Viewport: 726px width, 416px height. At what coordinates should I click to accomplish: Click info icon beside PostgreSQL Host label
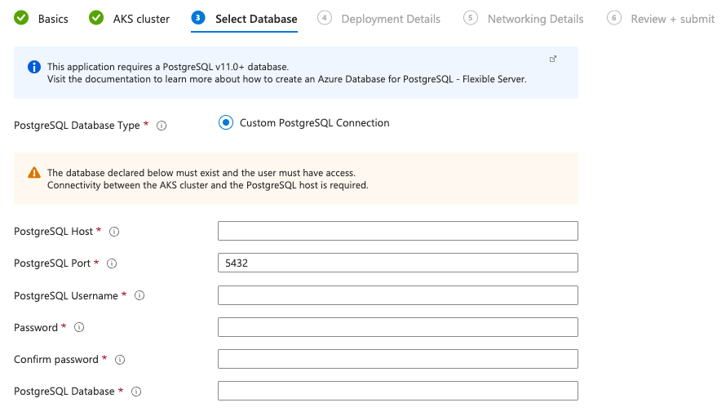coord(114,232)
